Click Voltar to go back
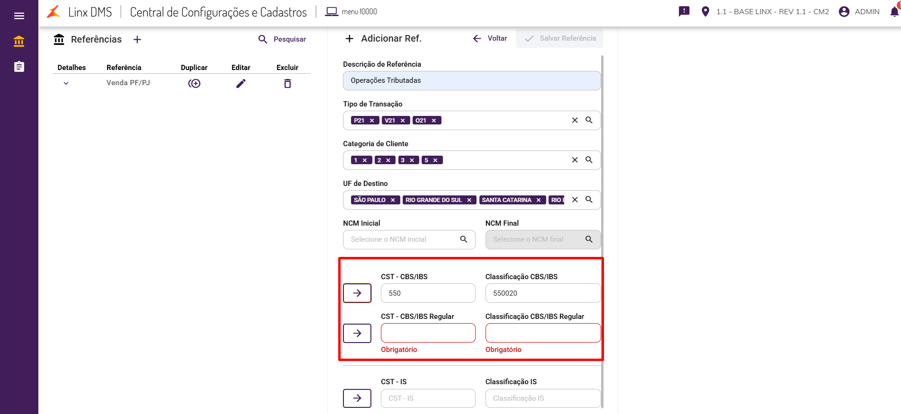 (490, 38)
